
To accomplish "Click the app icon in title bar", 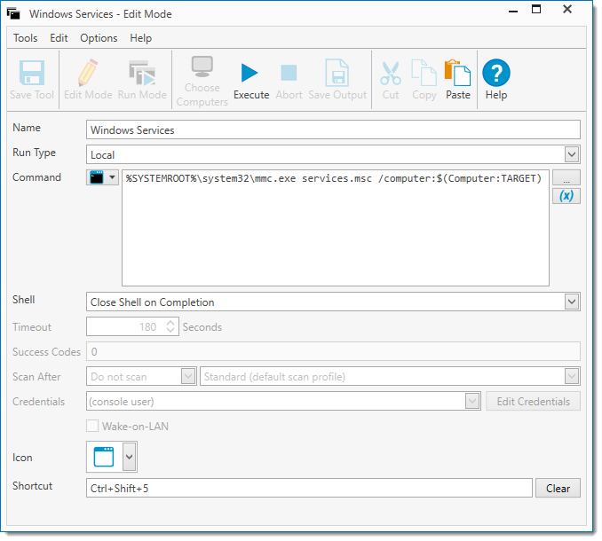I will point(13,14).
